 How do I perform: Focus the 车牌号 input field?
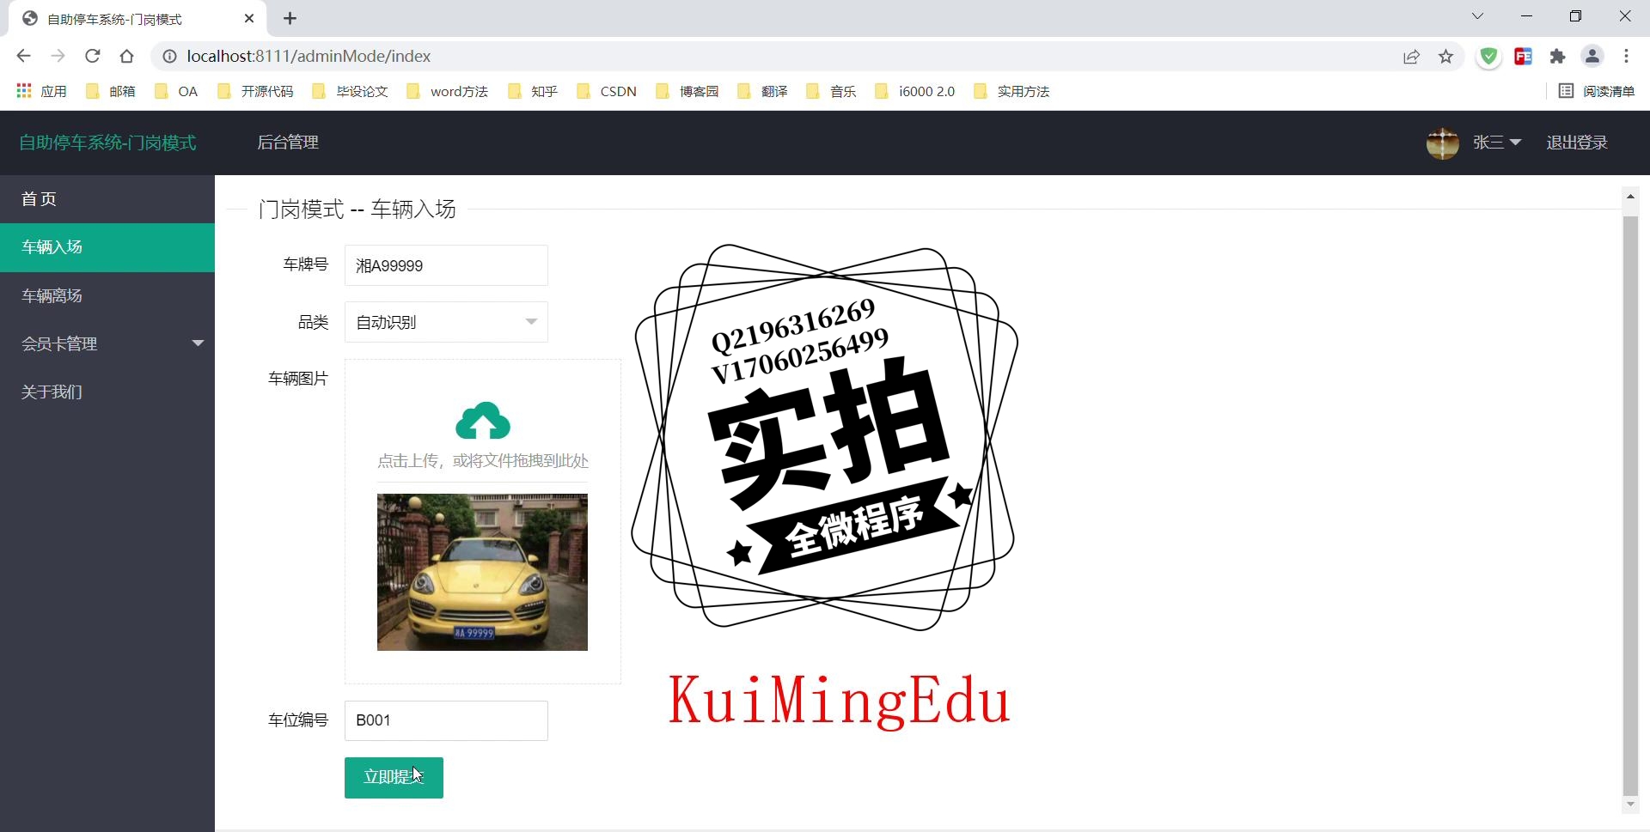pyautogui.click(x=446, y=265)
